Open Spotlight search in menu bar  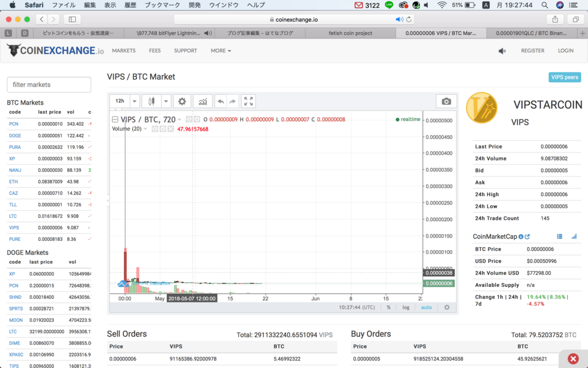(x=544, y=5)
